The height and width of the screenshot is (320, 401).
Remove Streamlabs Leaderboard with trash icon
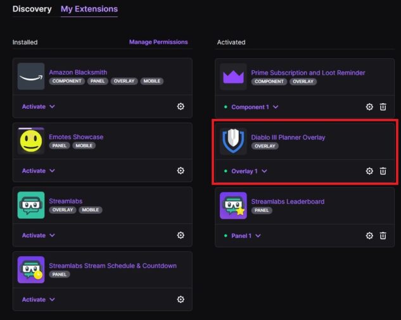click(x=383, y=235)
